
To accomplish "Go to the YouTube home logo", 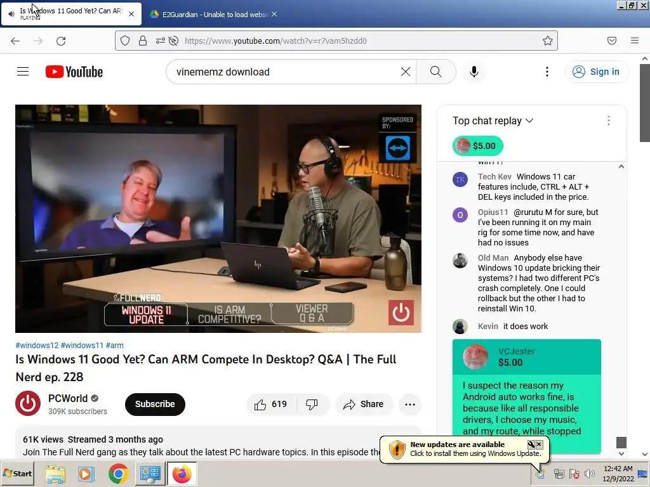I will 74,72.
